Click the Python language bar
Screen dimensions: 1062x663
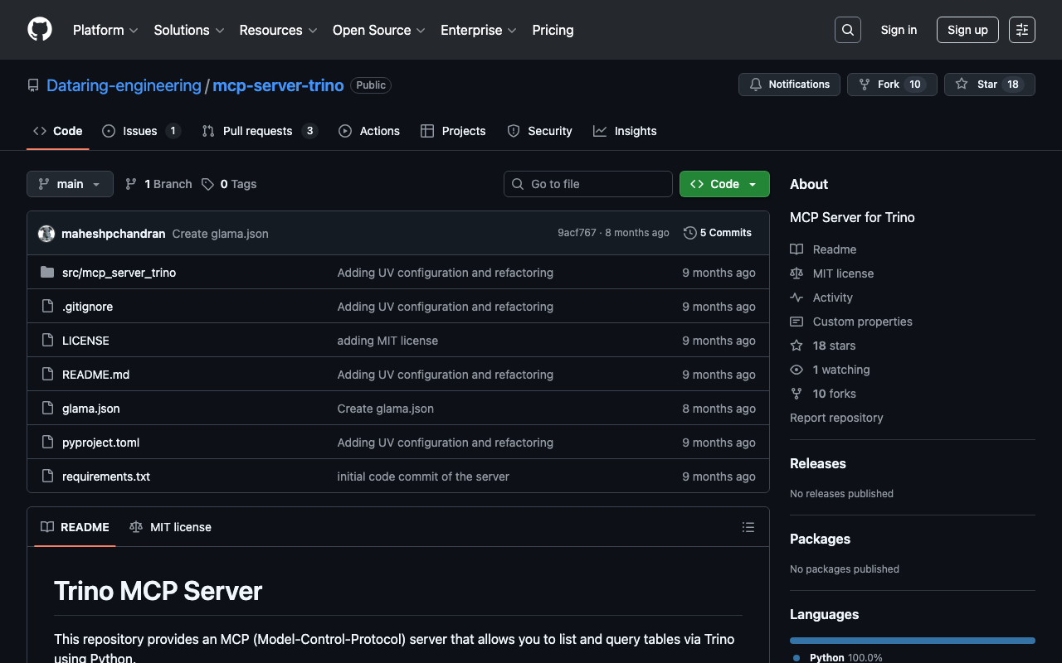[912, 641]
